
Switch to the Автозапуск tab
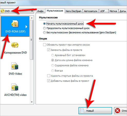(x=91, y=11)
